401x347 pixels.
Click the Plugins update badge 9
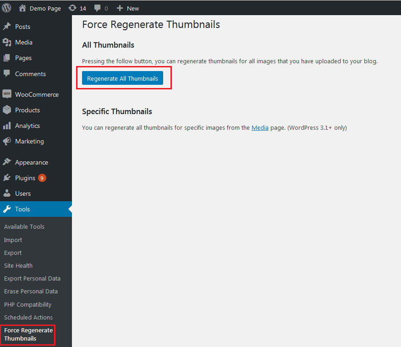[42, 178]
